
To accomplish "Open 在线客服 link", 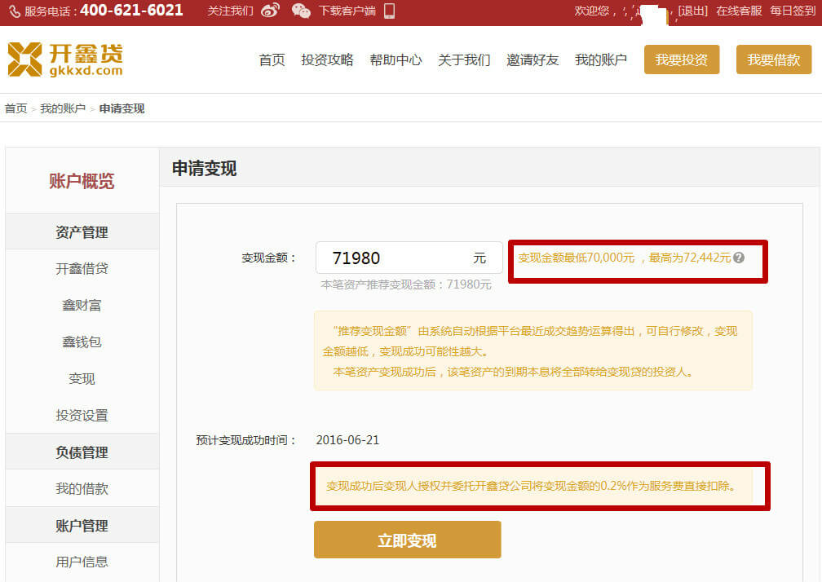I will [739, 11].
